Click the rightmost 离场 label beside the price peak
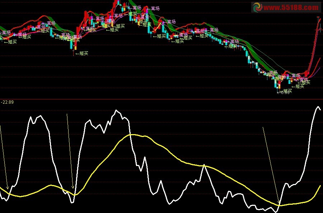The height and width of the screenshot is (213, 323). pos(153,9)
